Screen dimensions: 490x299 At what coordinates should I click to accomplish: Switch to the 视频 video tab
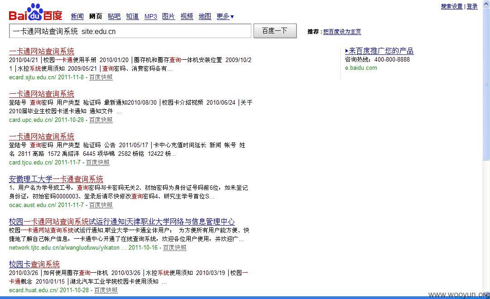(x=187, y=16)
